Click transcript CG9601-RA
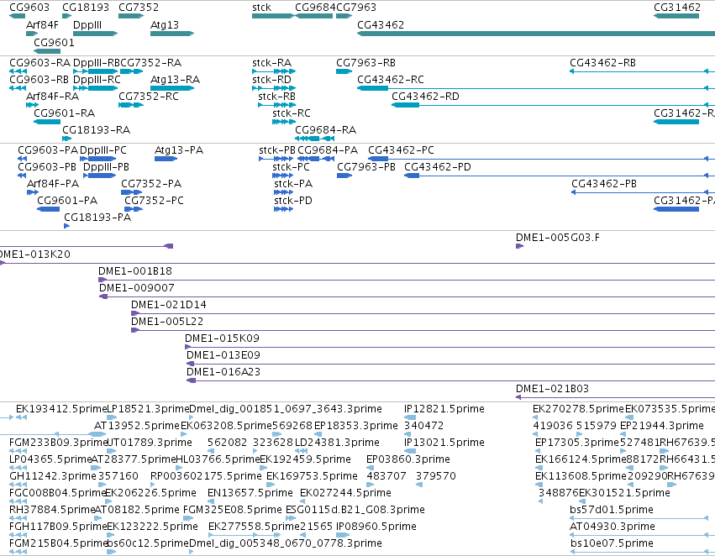 click(47, 122)
